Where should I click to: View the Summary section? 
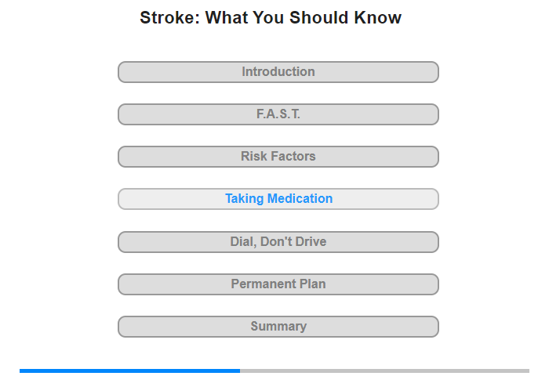(278, 327)
